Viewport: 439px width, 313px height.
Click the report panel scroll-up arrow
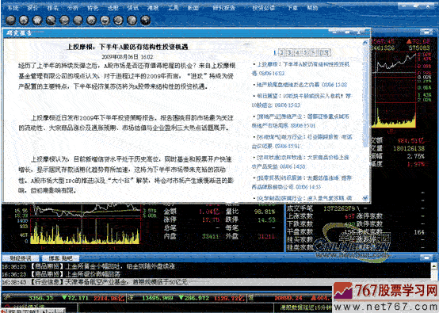pos(365,43)
